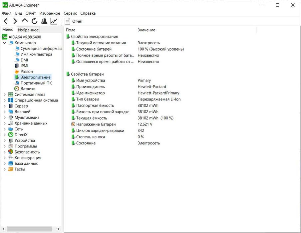301x233 pixels.
Task: Click the Устройства devices icon
Action: pyautogui.click(x=11, y=140)
